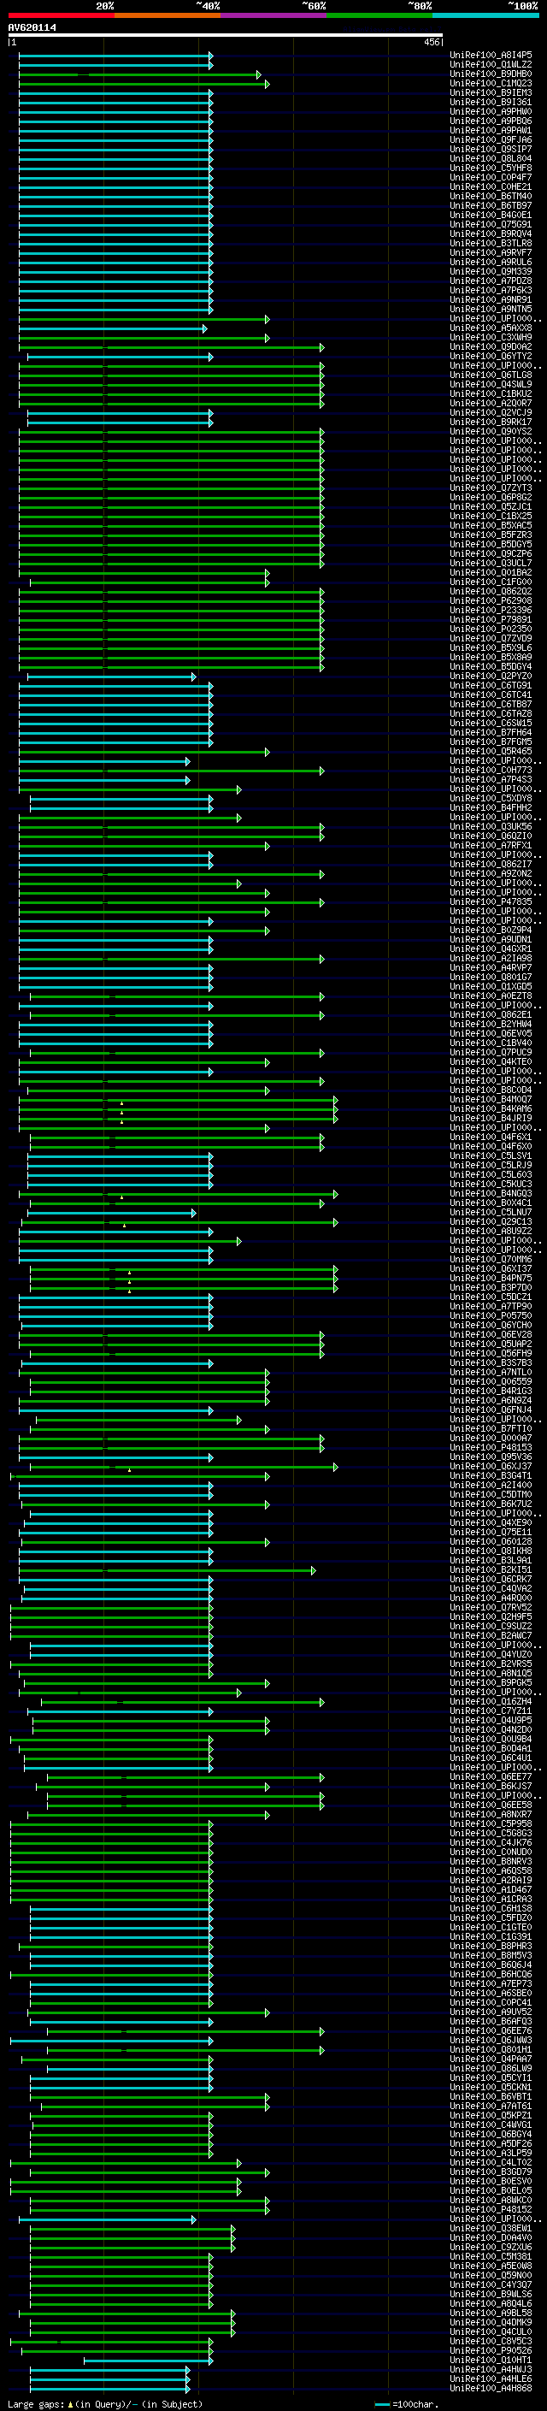This screenshot has height=2411, width=547.
Task: Click the UniRef100_C5LSV1 label
Action: [491, 1156]
